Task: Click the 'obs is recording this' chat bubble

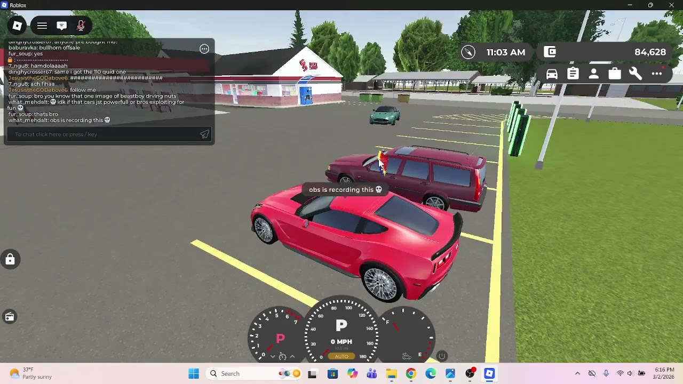Action: [345, 189]
